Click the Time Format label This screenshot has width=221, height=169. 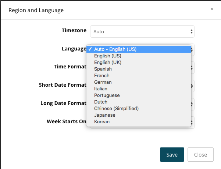[x=70, y=67]
